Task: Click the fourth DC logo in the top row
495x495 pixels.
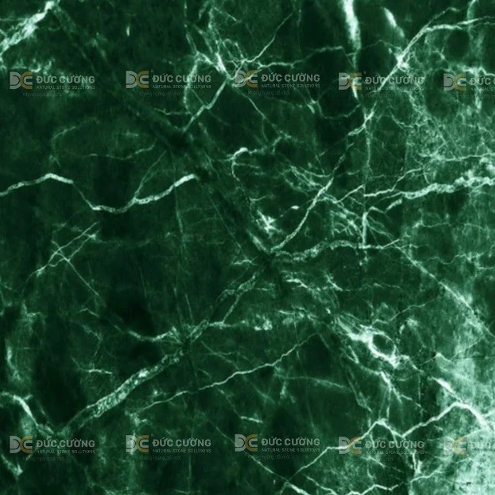Action: tap(350, 81)
